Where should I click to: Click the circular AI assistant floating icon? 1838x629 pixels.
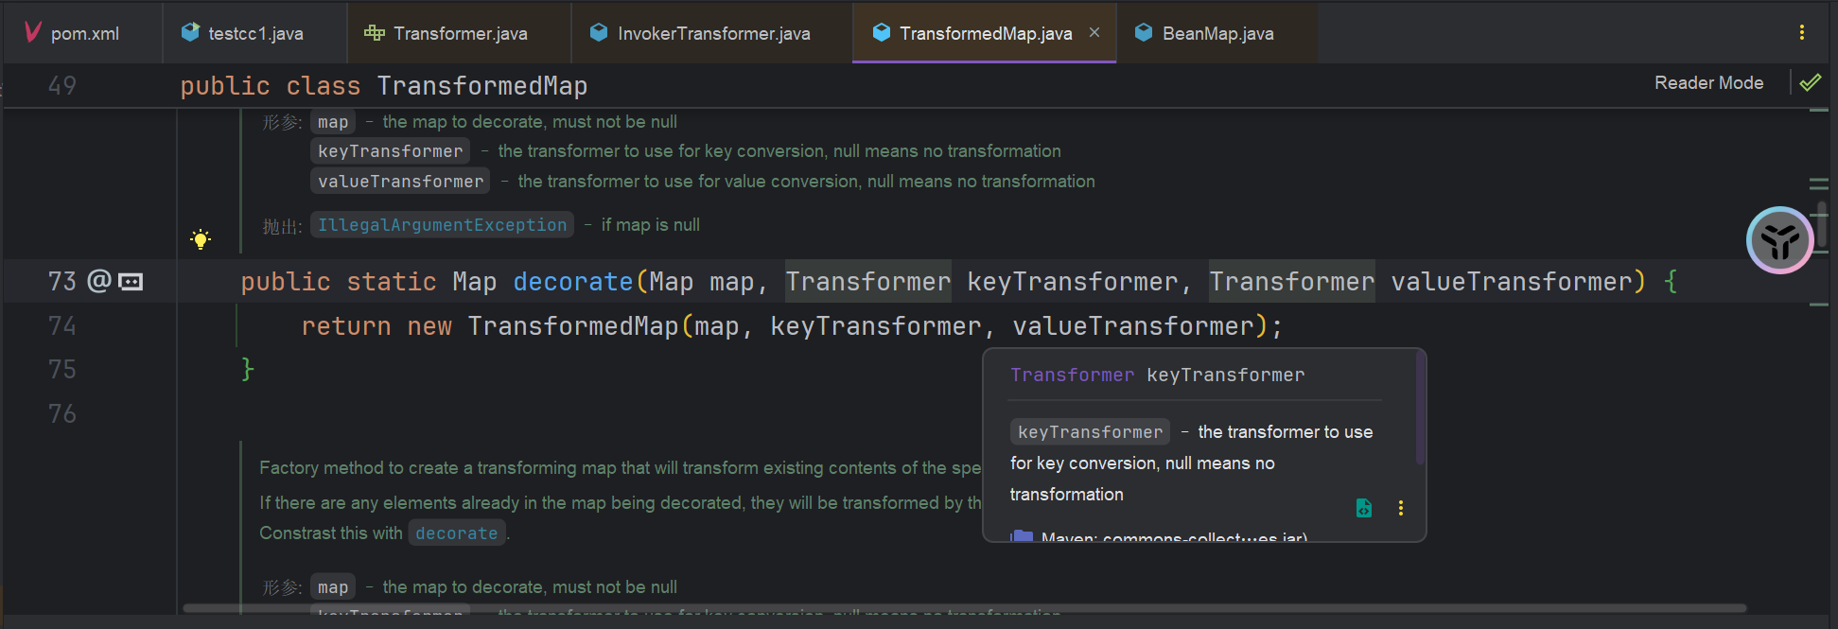(1779, 240)
